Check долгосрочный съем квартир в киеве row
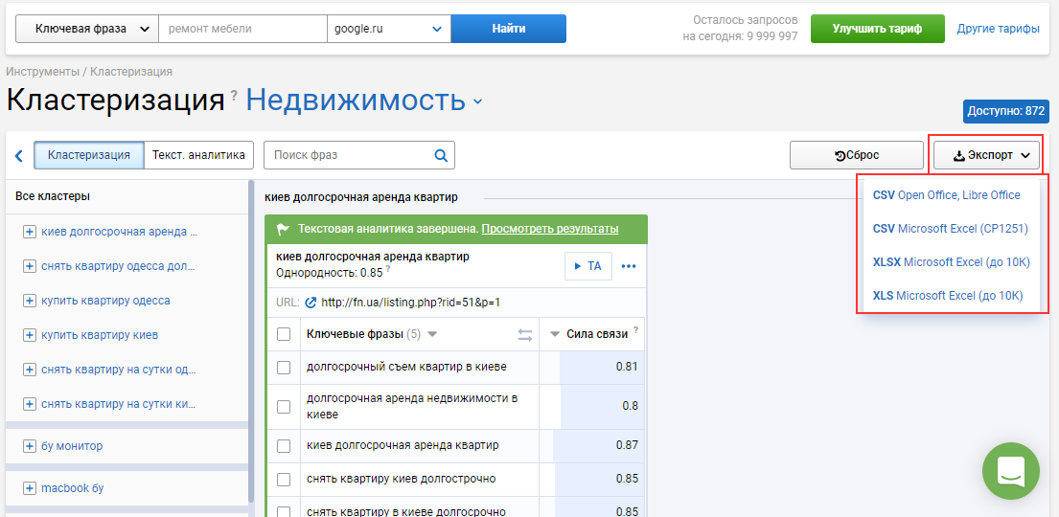This screenshot has height=517, width=1059. point(284,367)
